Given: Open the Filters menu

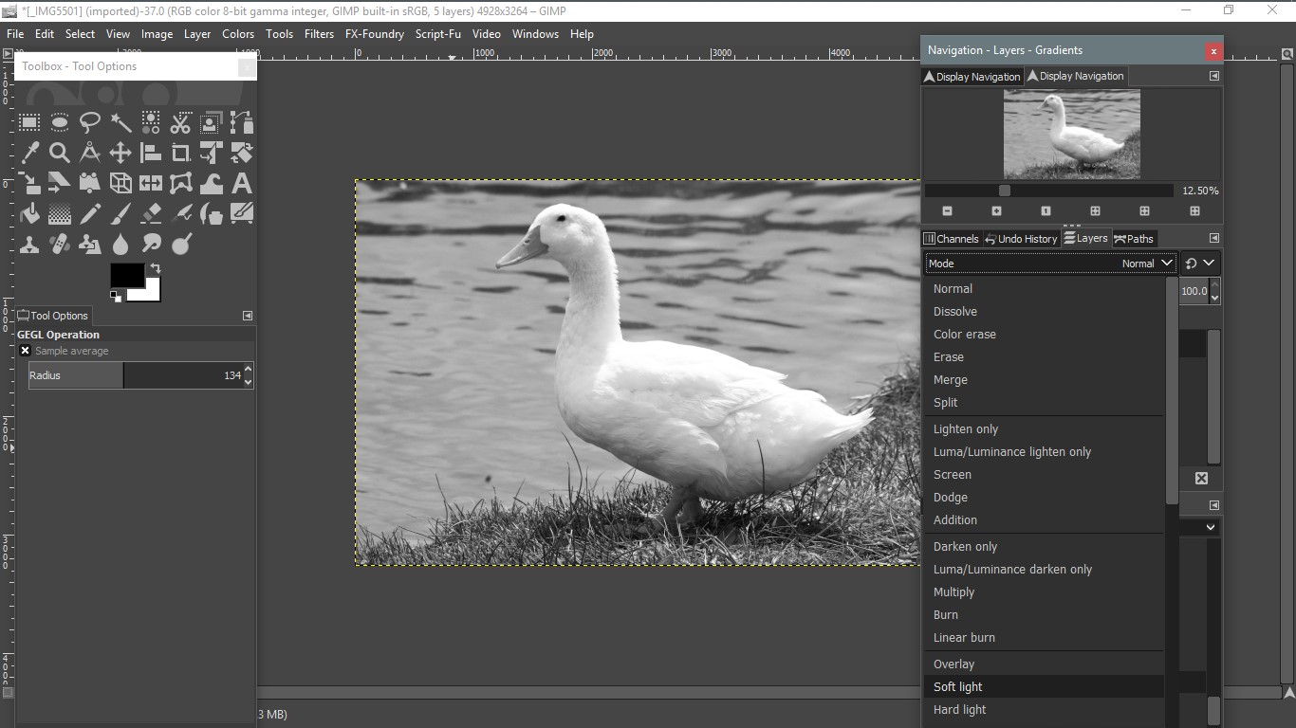Looking at the screenshot, I should click(x=319, y=33).
